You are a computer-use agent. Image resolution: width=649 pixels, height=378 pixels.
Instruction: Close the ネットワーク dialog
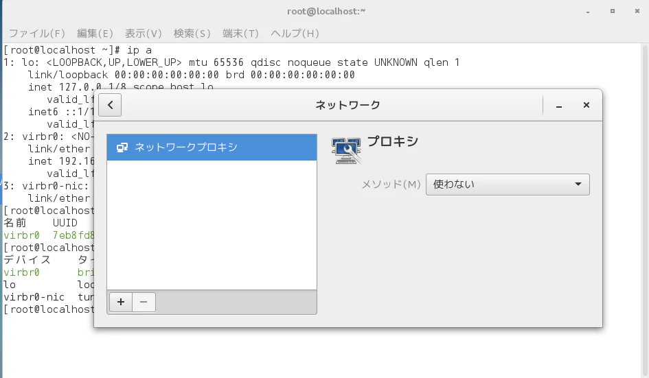click(586, 105)
